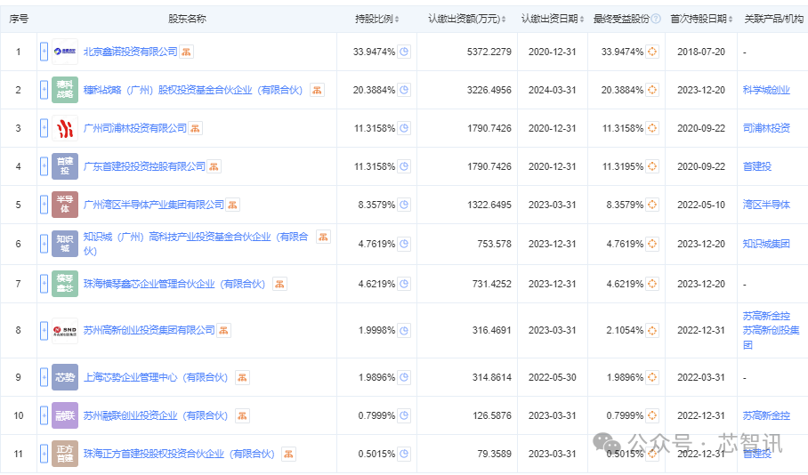Viewport: 808px width, 475px height.
Task: Click the pie chart icon beside 20.3884% holding ratio
Action: 404,90
